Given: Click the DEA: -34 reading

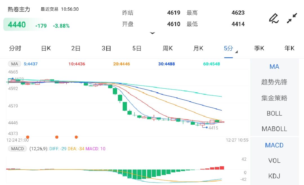Looking at the screenshot, I should [76, 149].
